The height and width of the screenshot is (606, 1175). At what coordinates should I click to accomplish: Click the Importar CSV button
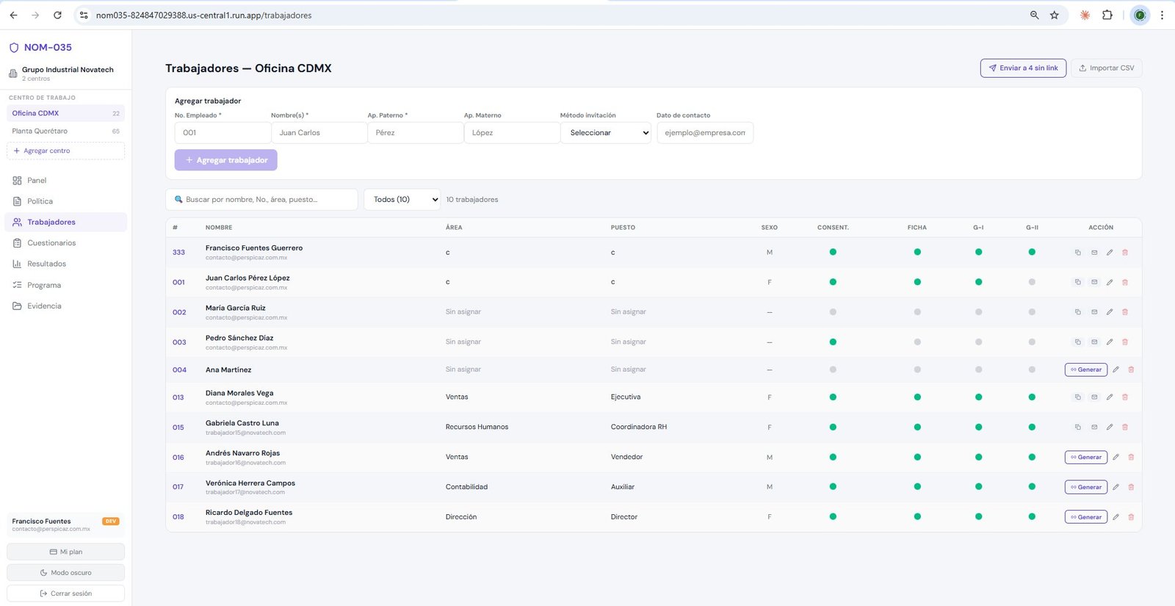1106,68
